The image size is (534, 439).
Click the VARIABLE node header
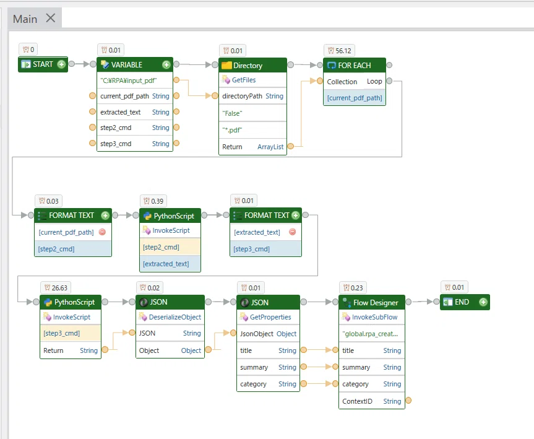[135, 65]
